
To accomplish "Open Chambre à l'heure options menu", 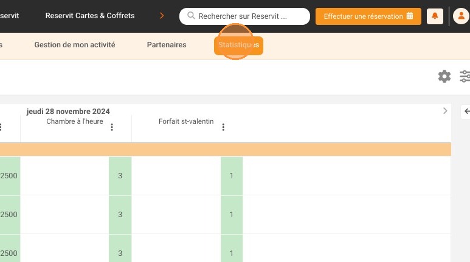I will pos(112,127).
